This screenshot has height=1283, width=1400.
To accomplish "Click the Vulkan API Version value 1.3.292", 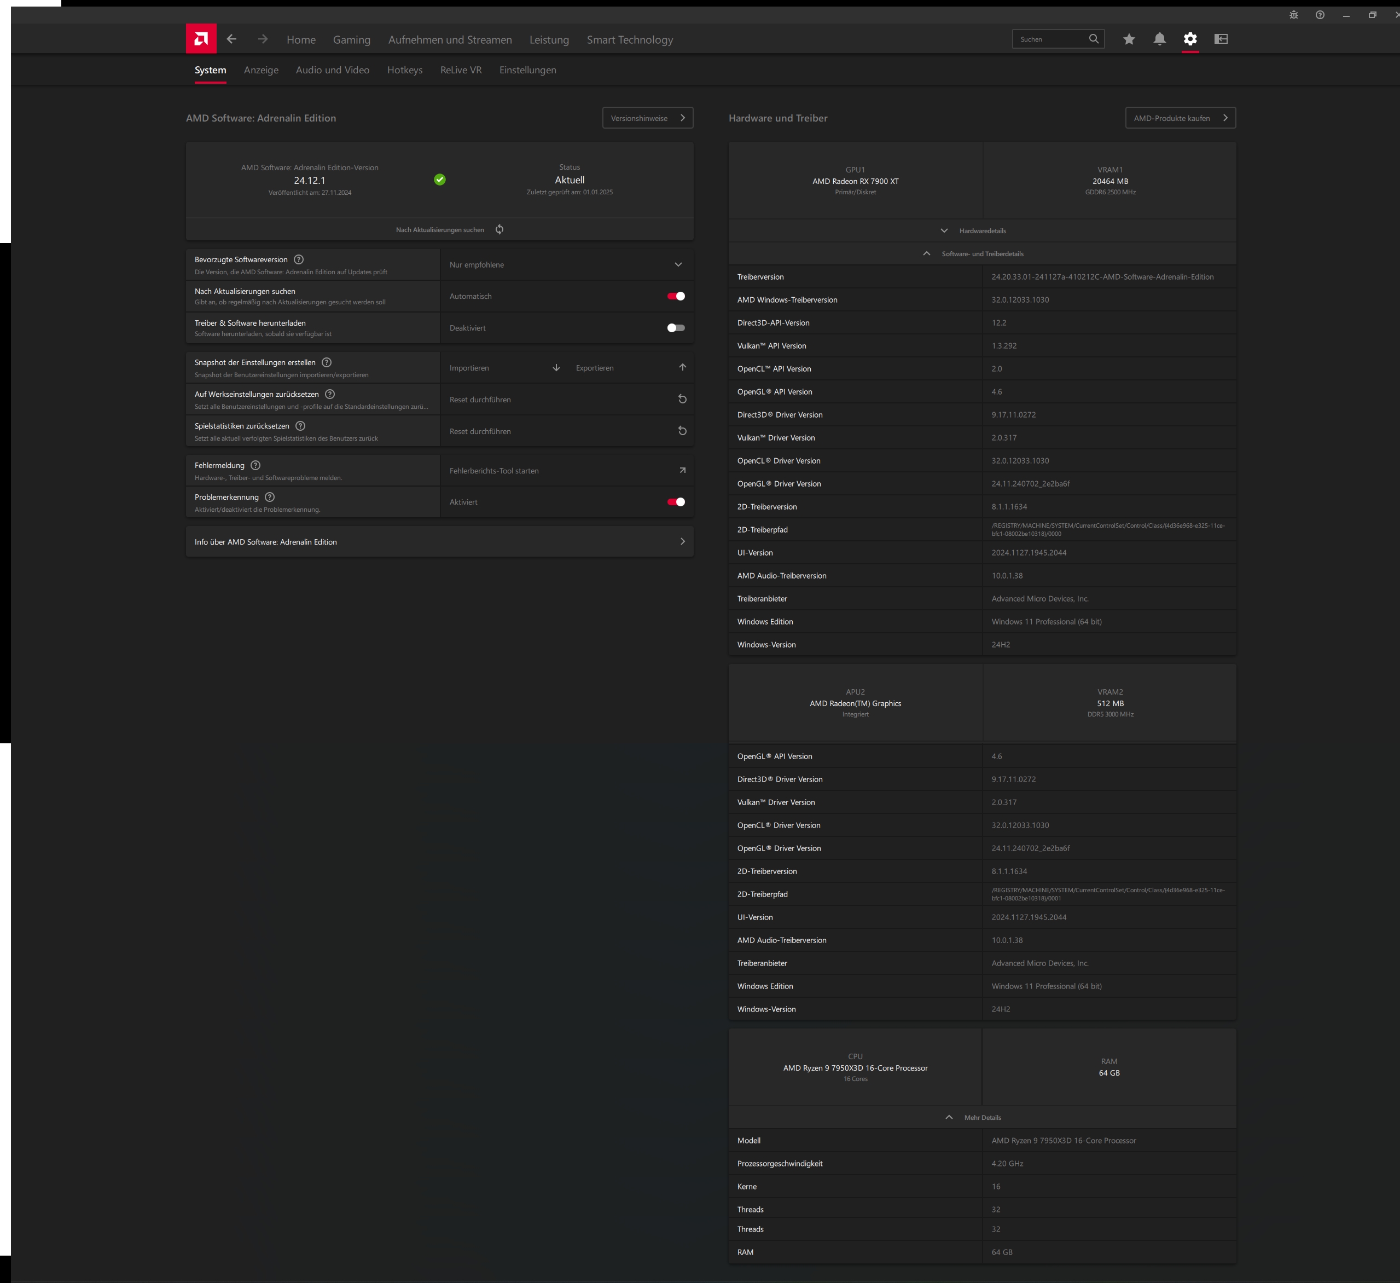I will (1003, 345).
